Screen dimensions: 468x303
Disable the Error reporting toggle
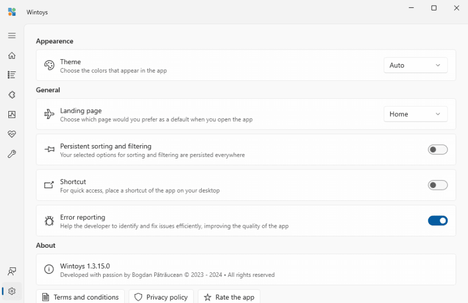[437, 220]
